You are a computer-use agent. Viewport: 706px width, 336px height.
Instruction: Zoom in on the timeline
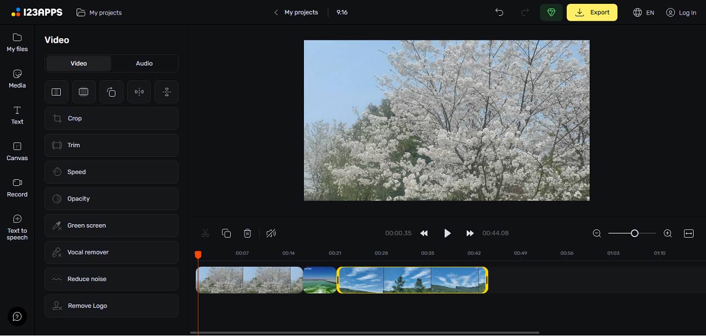point(667,233)
